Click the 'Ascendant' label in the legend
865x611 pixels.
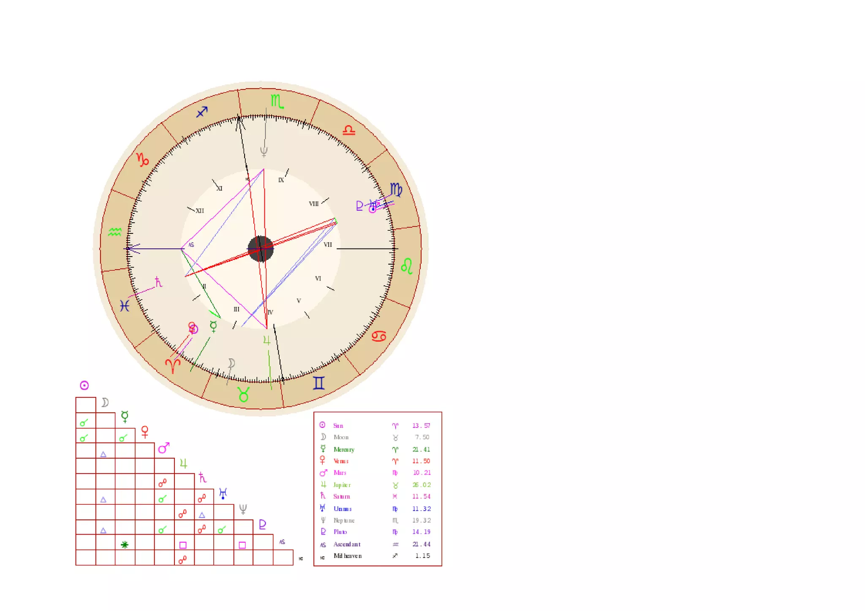pyautogui.click(x=347, y=544)
